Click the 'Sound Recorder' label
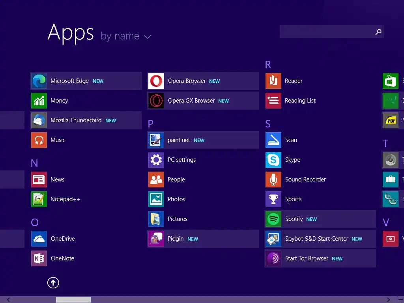This screenshot has width=404, height=303. click(x=306, y=180)
